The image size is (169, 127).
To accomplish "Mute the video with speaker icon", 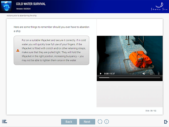I will click(144, 74).
